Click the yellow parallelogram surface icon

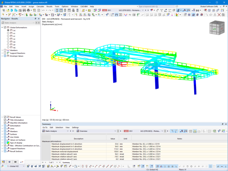(83, 10)
